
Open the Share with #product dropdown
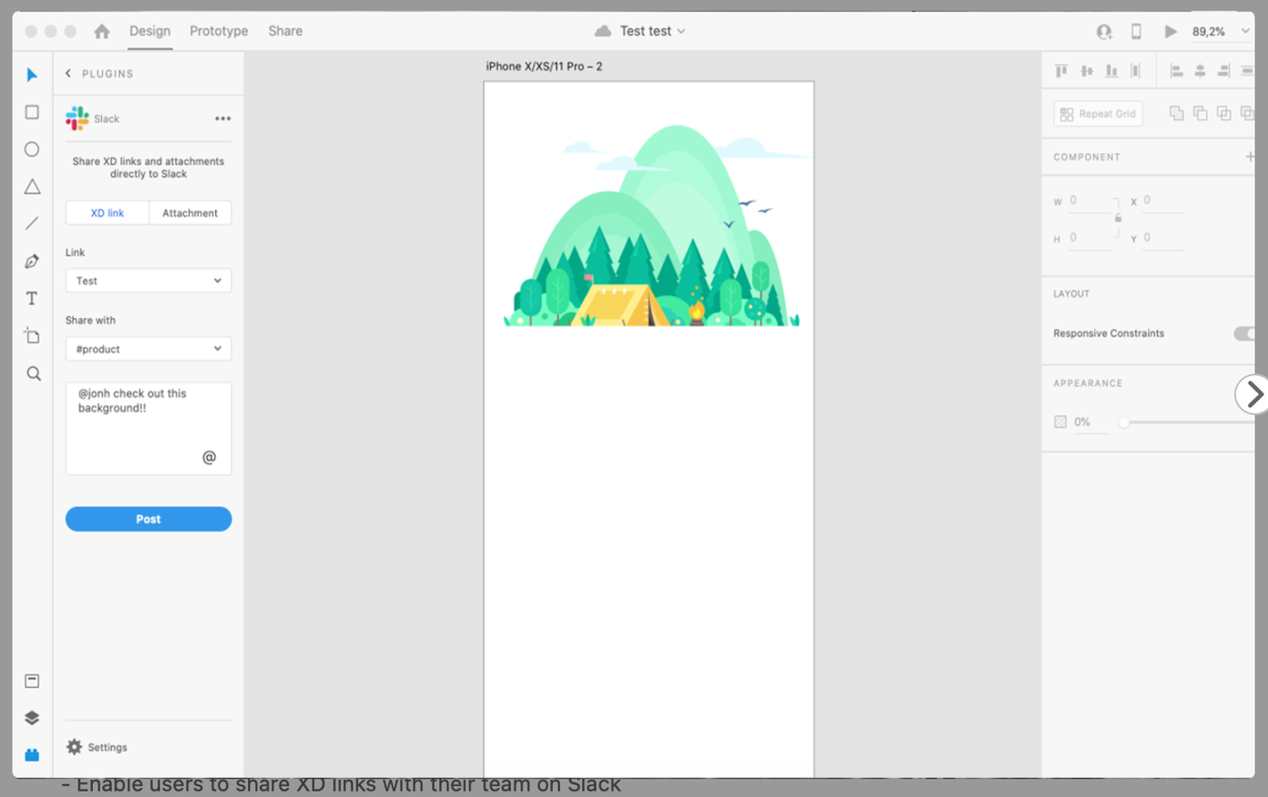[x=148, y=349]
